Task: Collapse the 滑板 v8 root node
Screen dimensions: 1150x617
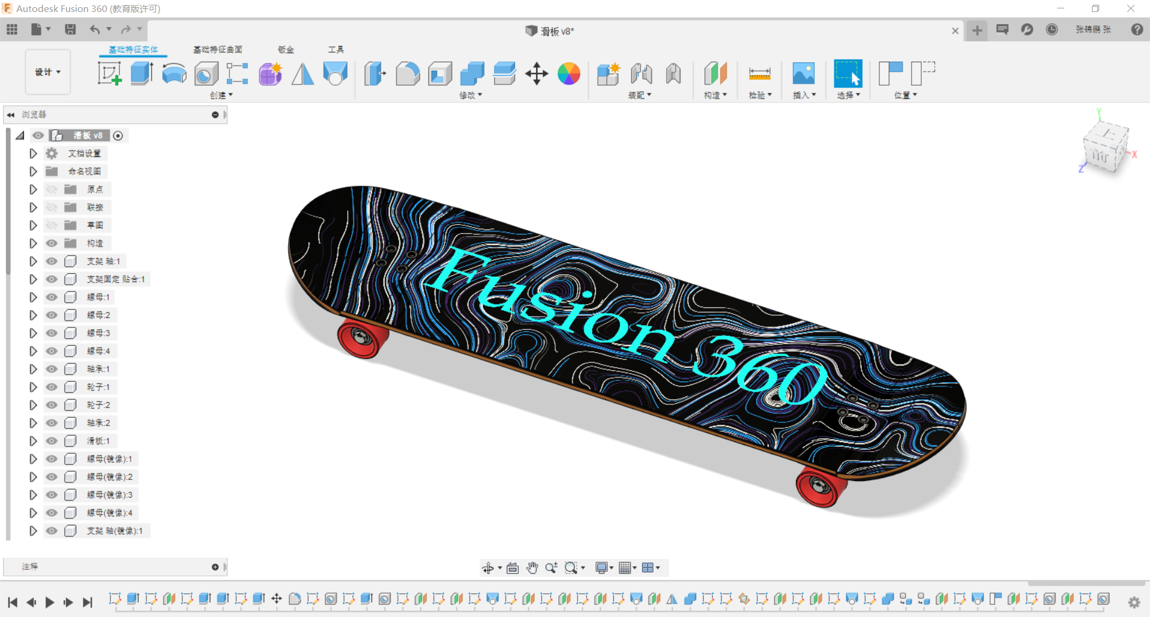Action: pos(20,136)
